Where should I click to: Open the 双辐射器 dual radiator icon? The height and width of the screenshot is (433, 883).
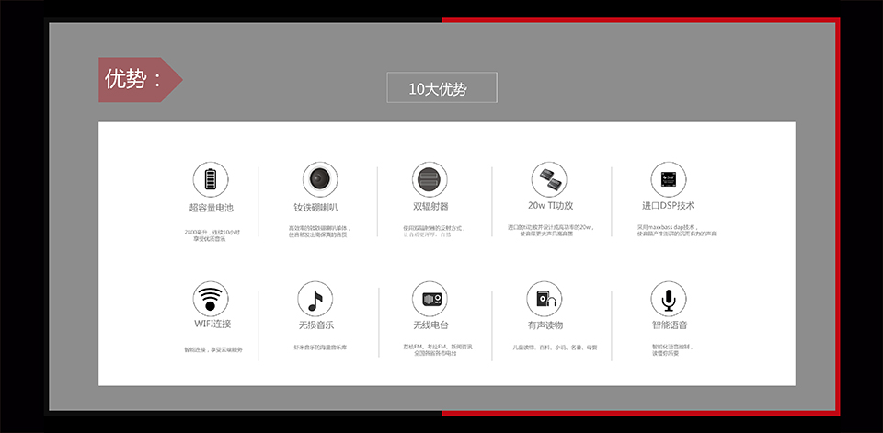coord(430,179)
